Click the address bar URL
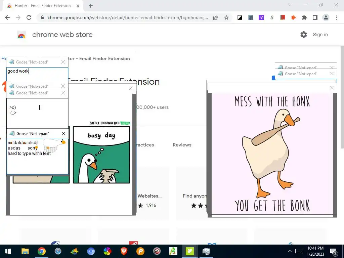Viewport: 344px width, 258px height. (x=127, y=17)
